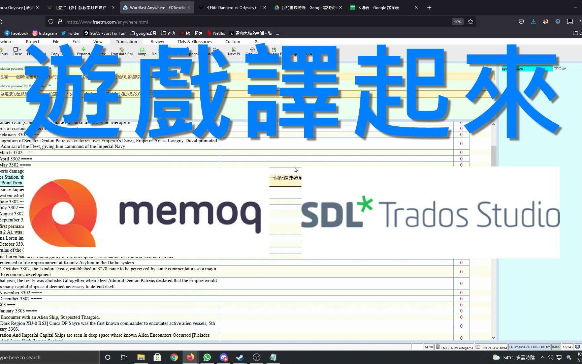The height and width of the screenshot is (364, 582).
Task: Select the Translation ribbon tab
Action: tap(126, 41)
